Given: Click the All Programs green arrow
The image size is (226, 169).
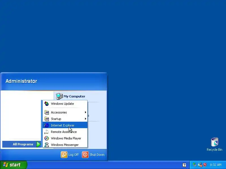Looking at the screenshot, I should click(x=38, y=144).
